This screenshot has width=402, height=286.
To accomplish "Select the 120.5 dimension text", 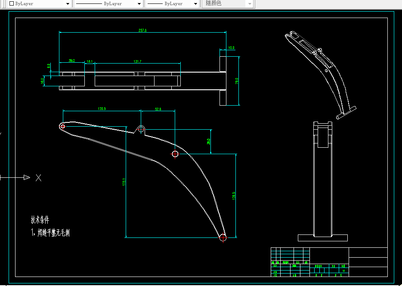I will click(x=102, y=109).
